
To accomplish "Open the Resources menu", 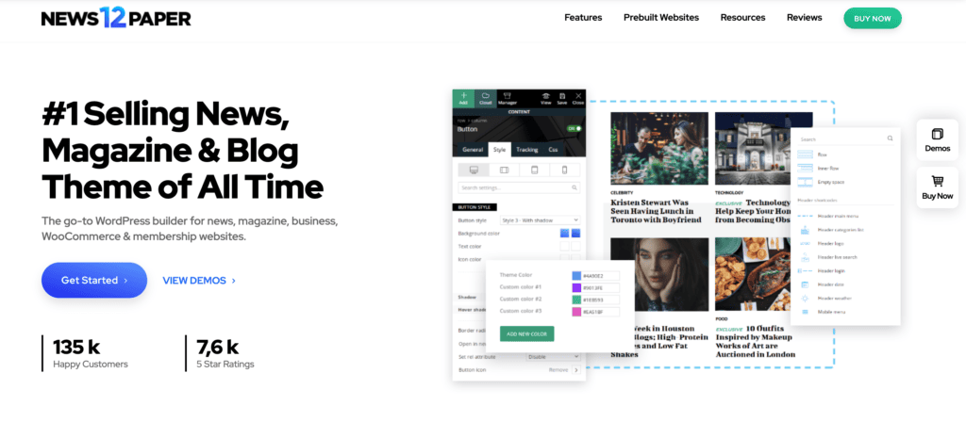I will (x=742, y=18).
